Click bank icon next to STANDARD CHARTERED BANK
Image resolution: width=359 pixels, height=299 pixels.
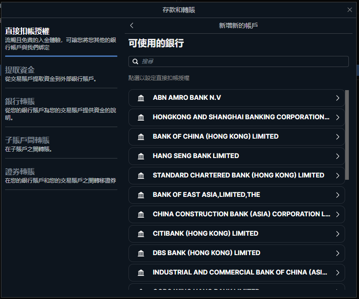[x=141, y=176]
